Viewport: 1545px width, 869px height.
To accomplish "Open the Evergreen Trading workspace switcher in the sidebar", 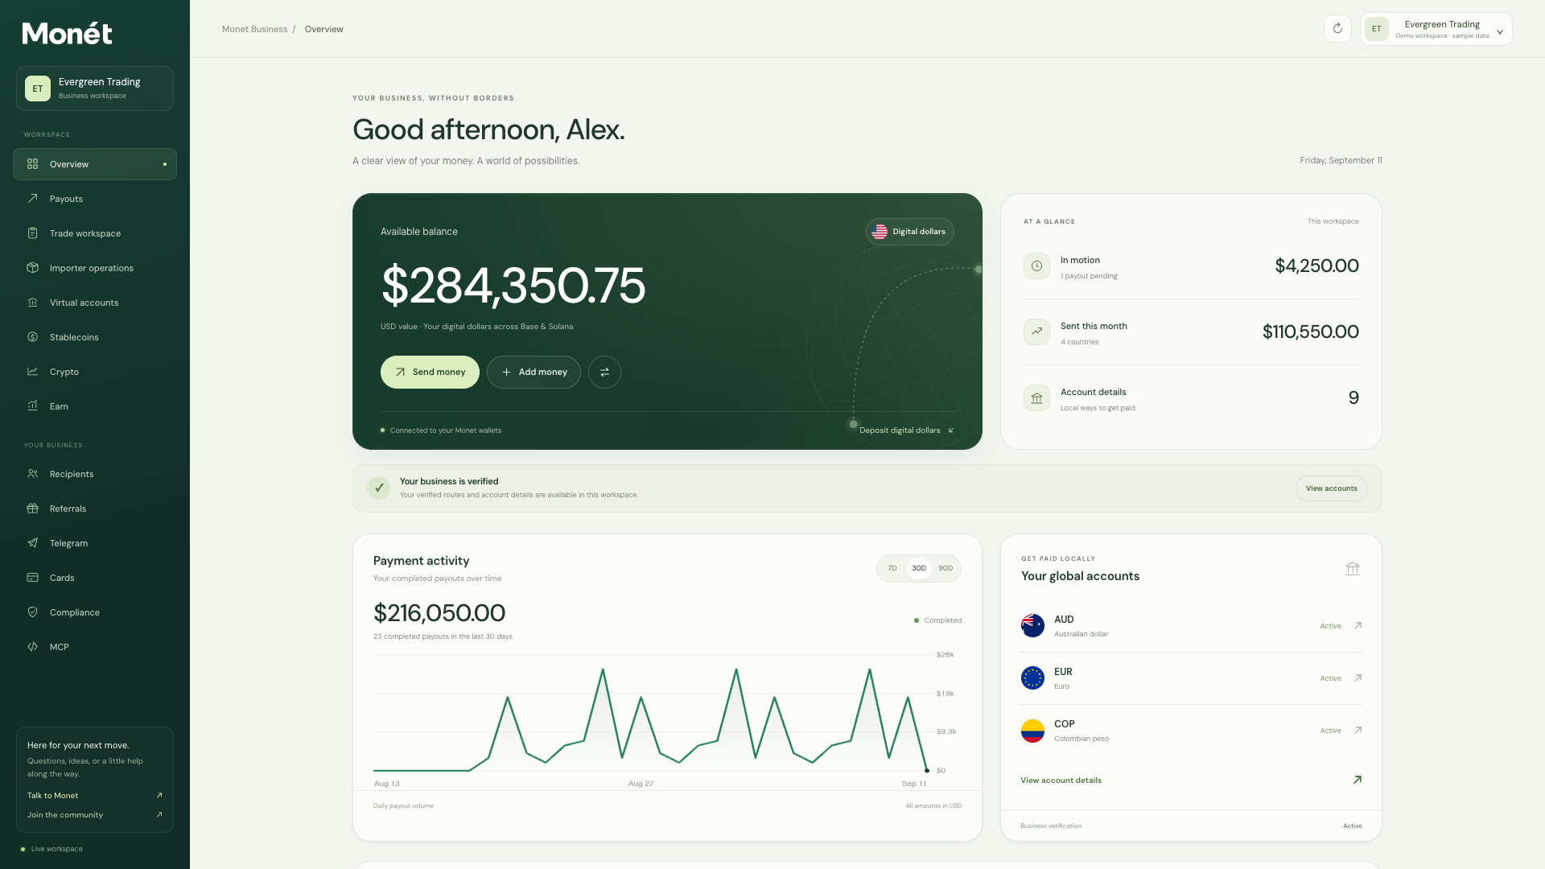I will (95, 89).
